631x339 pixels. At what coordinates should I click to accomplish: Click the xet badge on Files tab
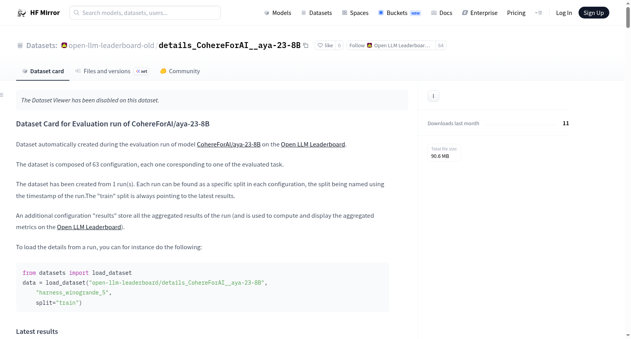point(142,71)
